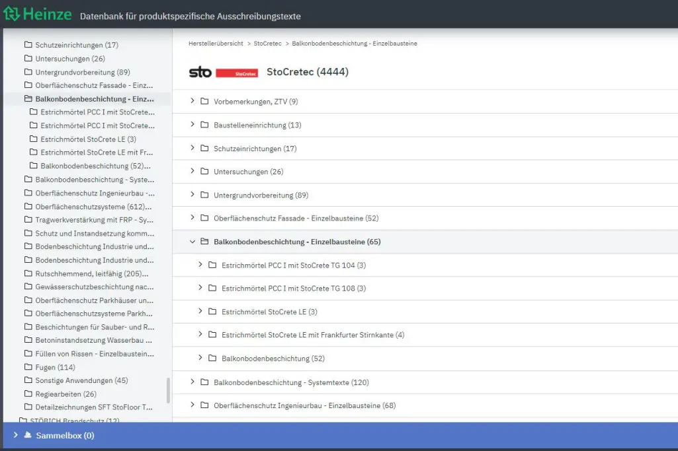
Task: Click folder icon next to Fugen (114)
Action: coord(28,367)
